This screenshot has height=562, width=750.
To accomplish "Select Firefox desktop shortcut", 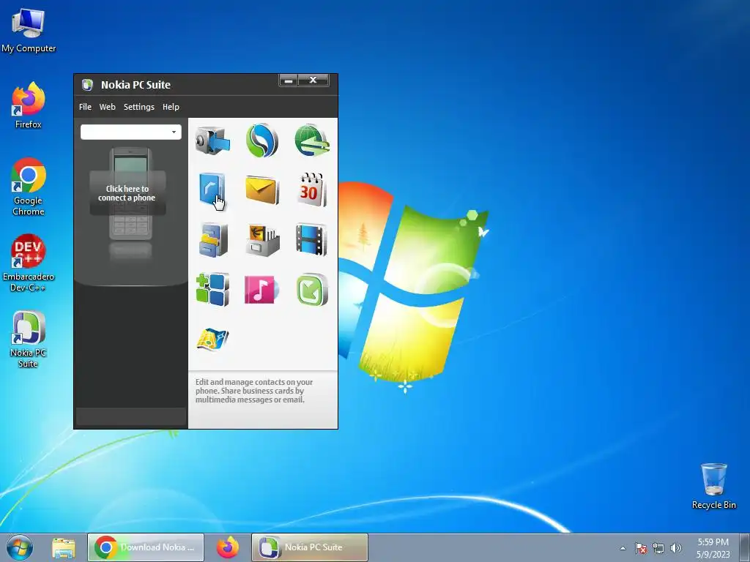I will [x=29, y=105].
